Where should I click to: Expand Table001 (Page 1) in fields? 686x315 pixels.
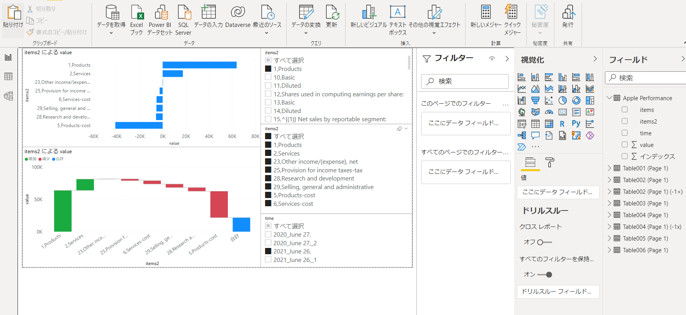coord(609,168)
